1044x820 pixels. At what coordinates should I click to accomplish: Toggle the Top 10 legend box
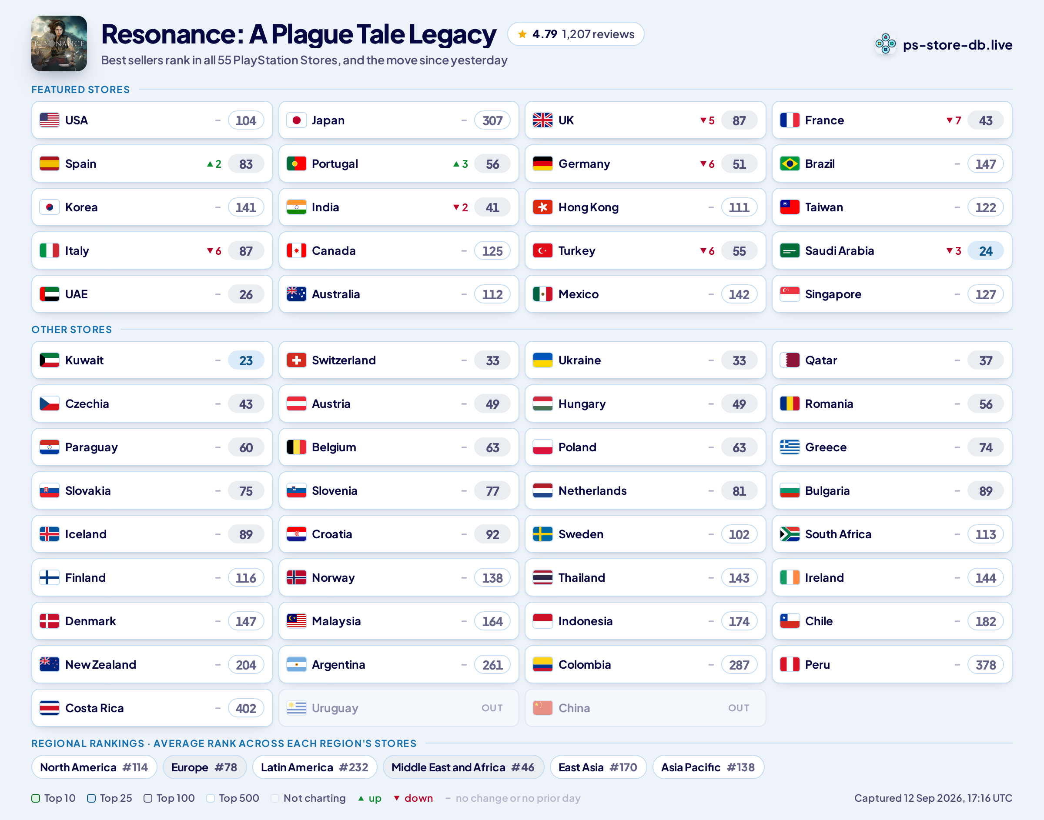tap(36, 798)
